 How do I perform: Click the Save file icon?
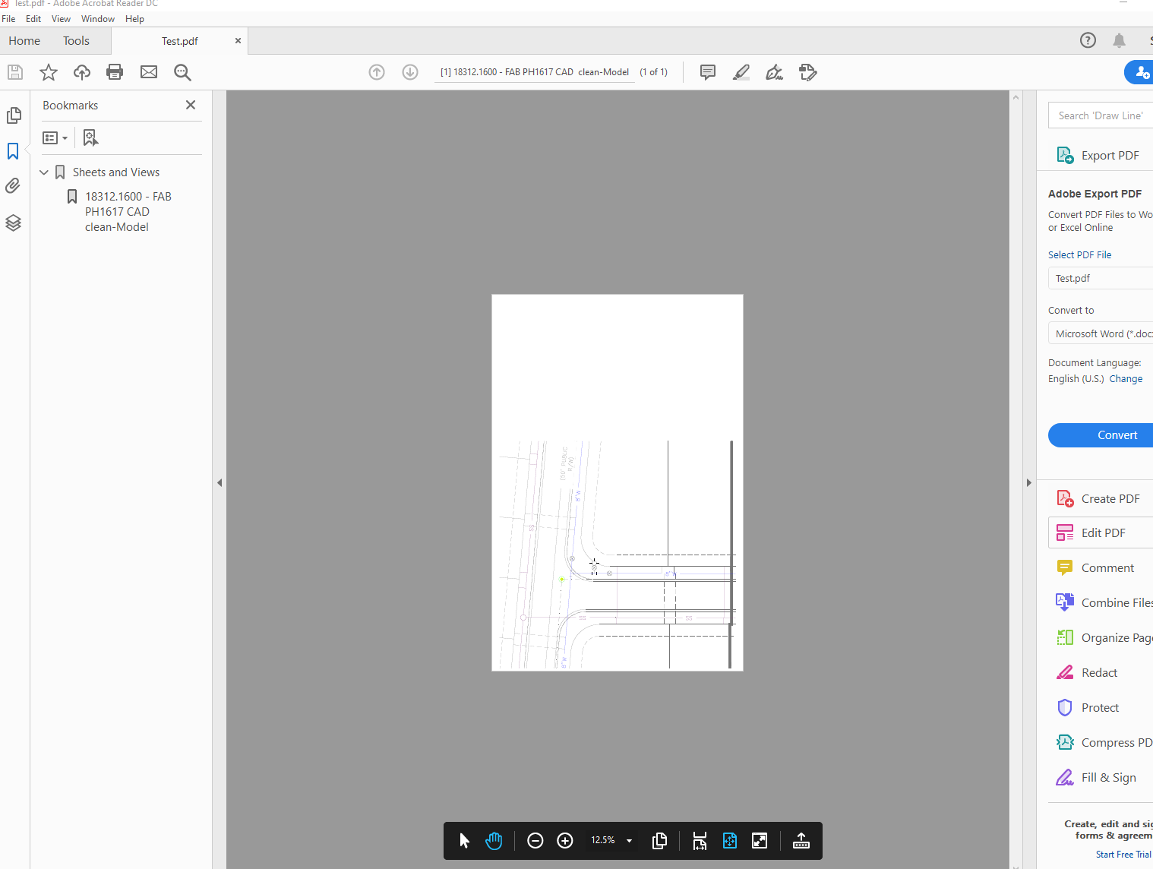(15, 72)
